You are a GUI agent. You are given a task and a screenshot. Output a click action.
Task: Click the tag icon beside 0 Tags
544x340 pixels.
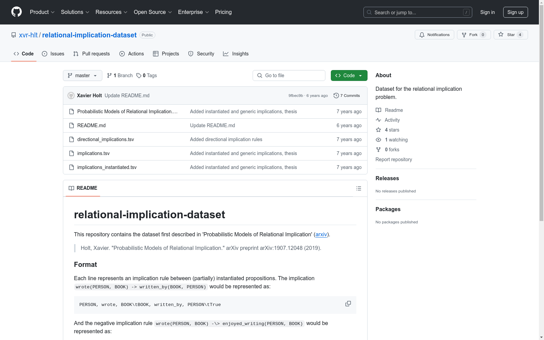[x=139, y=75]
